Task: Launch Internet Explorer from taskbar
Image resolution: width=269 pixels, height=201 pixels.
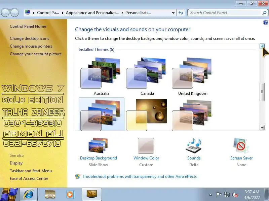Action: (29, 194)
